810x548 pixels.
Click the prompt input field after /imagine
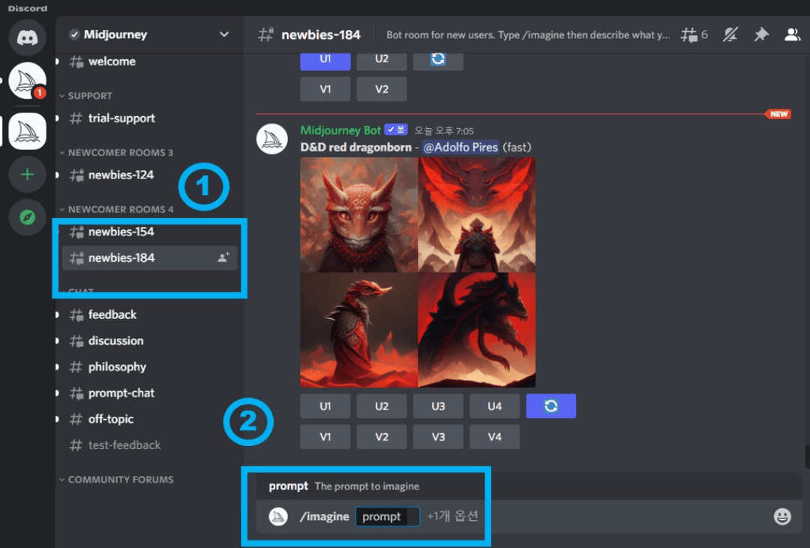tap(388, 517)
